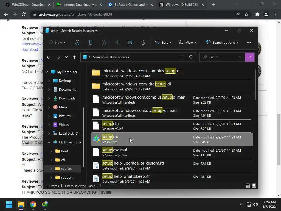
Task: Click the Delete trash icon in Explorer toolbar
Action: 143,43
